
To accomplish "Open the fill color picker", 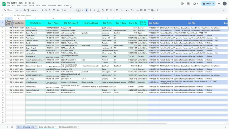I will pyautogui.click(x=103, y=10).
